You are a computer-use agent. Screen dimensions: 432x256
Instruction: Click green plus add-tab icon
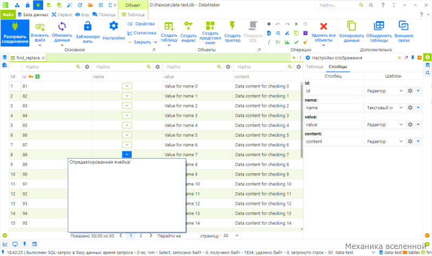[294, 58]
